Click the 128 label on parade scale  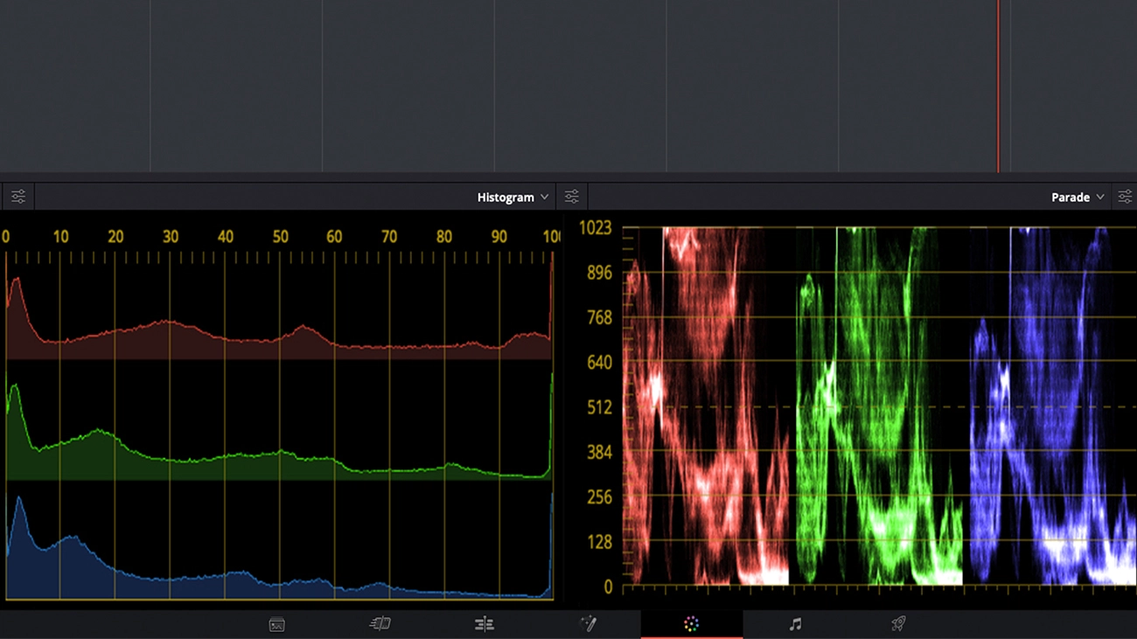click(x=599, y=542)
